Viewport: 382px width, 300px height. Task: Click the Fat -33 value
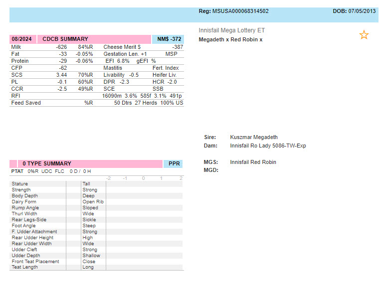(63, 54)
